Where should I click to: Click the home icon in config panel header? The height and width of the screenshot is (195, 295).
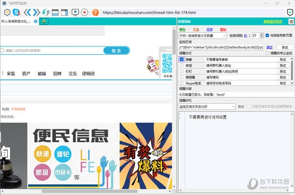[291, 22]
